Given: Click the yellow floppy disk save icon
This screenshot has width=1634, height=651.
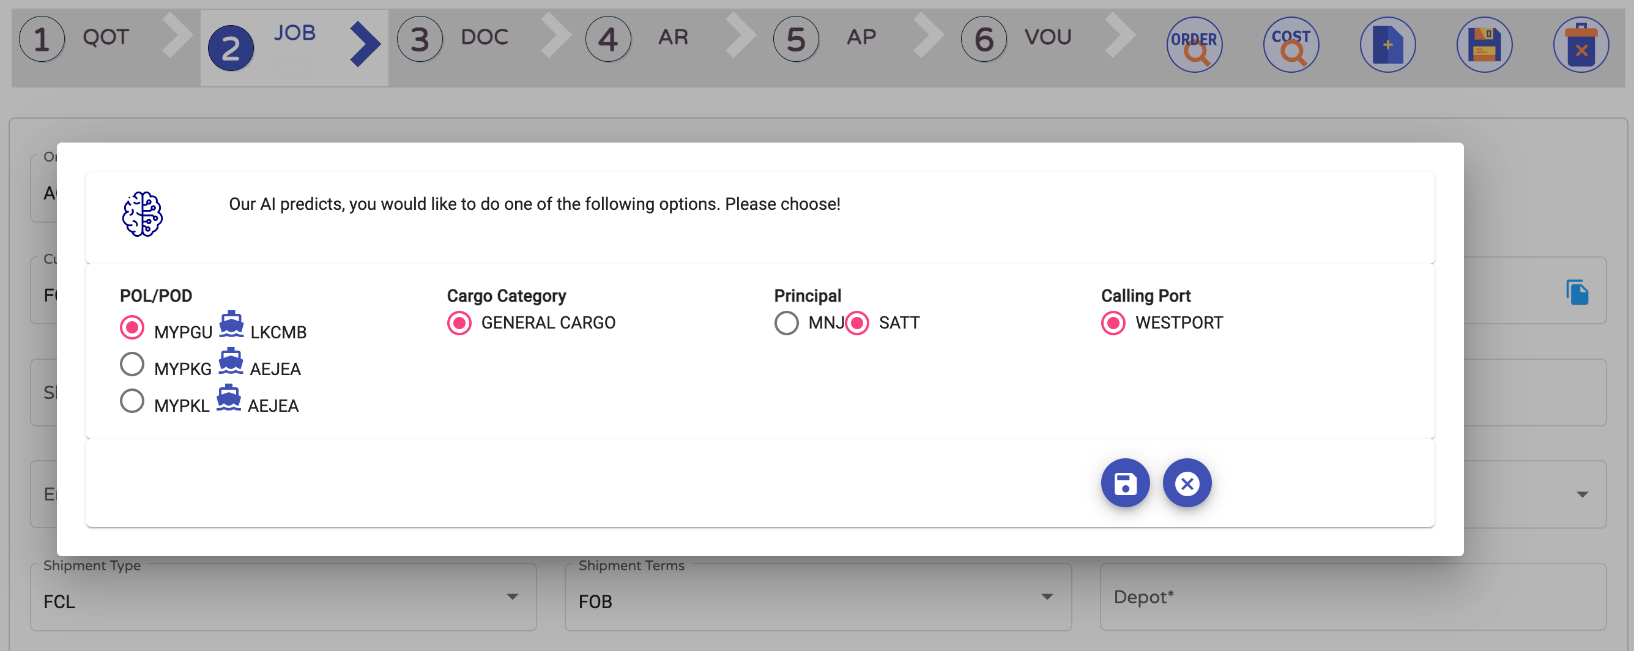Looking at the screenshot, I should pyautogui.click(x=1484, y=45).
